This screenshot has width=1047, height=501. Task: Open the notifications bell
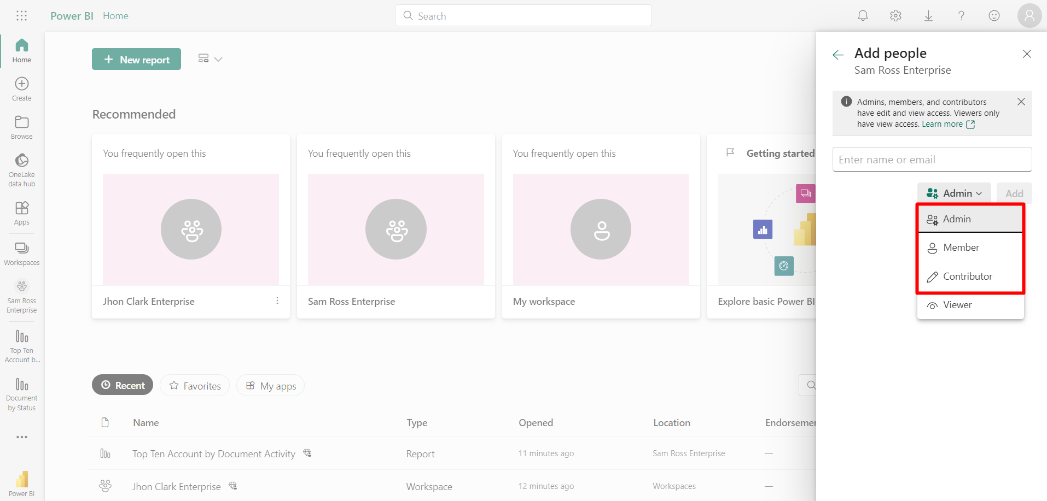coord(863,16)
